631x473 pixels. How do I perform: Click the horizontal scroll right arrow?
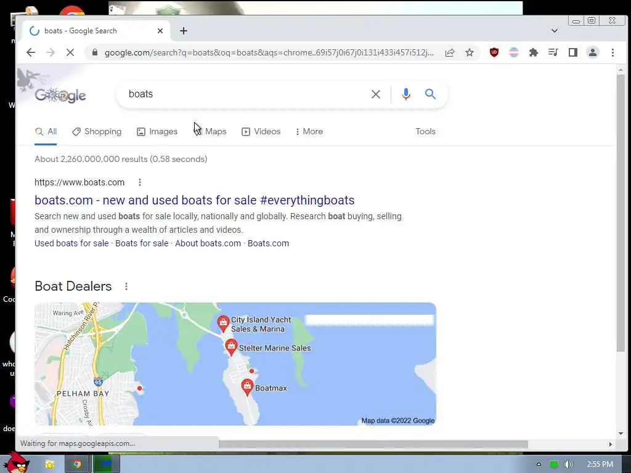coord(611,444)
